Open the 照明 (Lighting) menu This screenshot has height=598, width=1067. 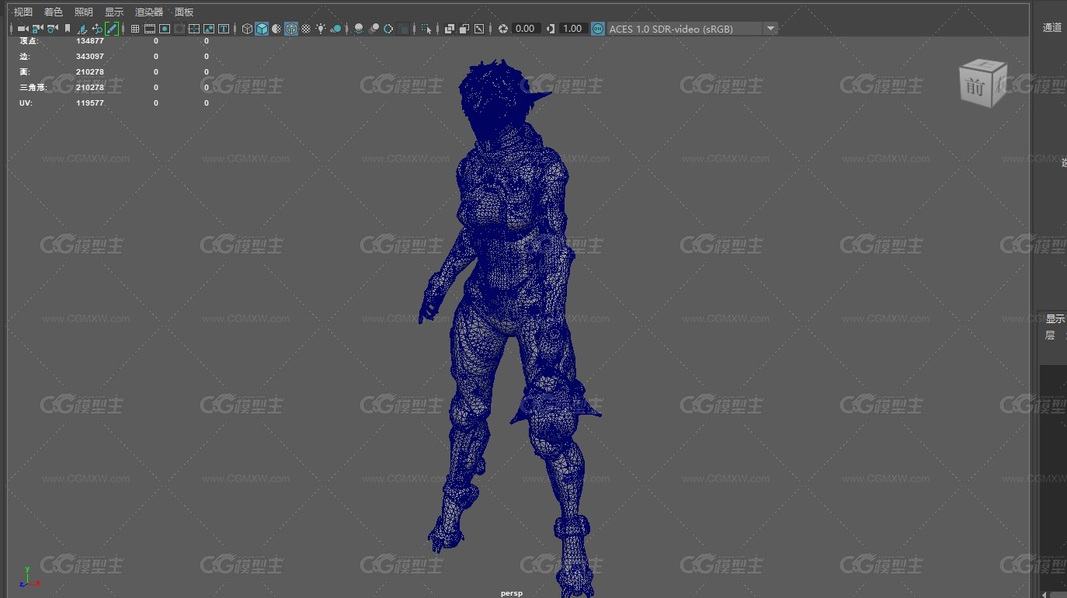pos(83,12)
